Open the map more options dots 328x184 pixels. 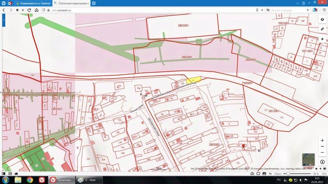click(x=322, y=146)
